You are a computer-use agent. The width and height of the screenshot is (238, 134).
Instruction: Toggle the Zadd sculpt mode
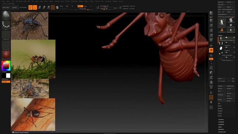(x=80, y=6)
